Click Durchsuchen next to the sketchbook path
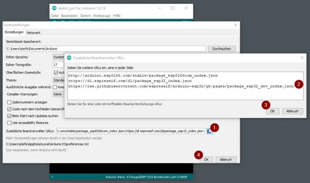This screenshot has height=183, width=310. coord(222,49)
